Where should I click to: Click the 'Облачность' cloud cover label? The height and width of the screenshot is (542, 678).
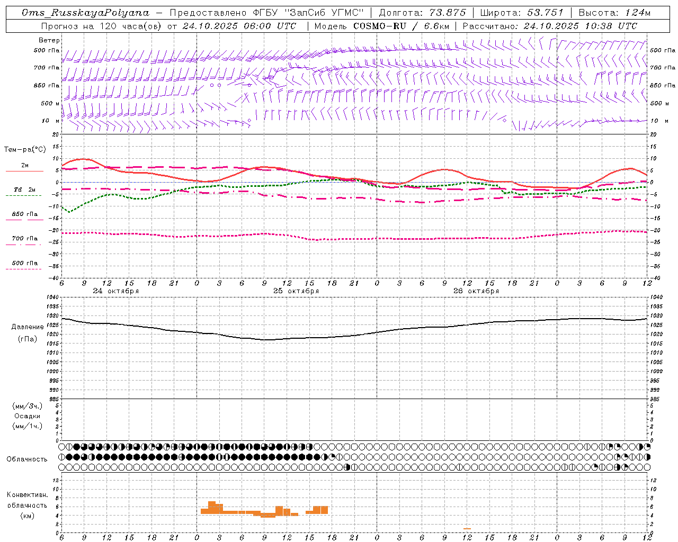click(27, 459)
